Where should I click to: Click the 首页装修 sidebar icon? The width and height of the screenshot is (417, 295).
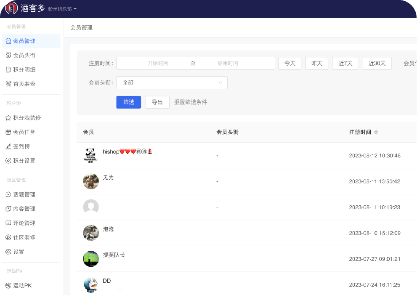point(8,84)
